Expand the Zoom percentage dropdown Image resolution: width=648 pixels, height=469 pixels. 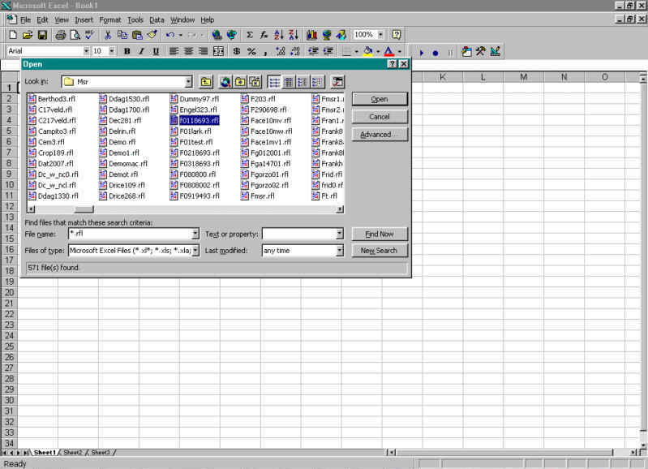point(380,35)
